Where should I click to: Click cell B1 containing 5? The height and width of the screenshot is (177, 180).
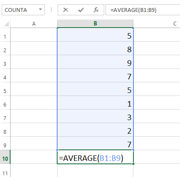95,35
